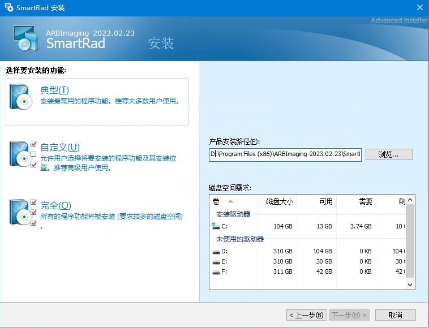Select the C: drive row

pyautogui.click(x=307, y=226)
